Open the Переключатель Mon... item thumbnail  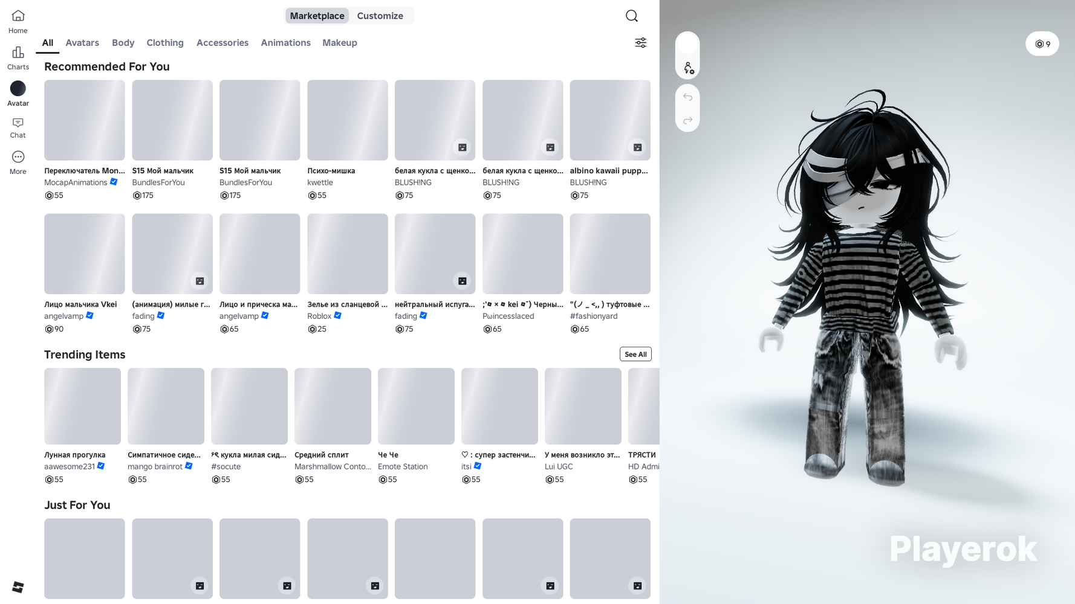click(85, 120)
